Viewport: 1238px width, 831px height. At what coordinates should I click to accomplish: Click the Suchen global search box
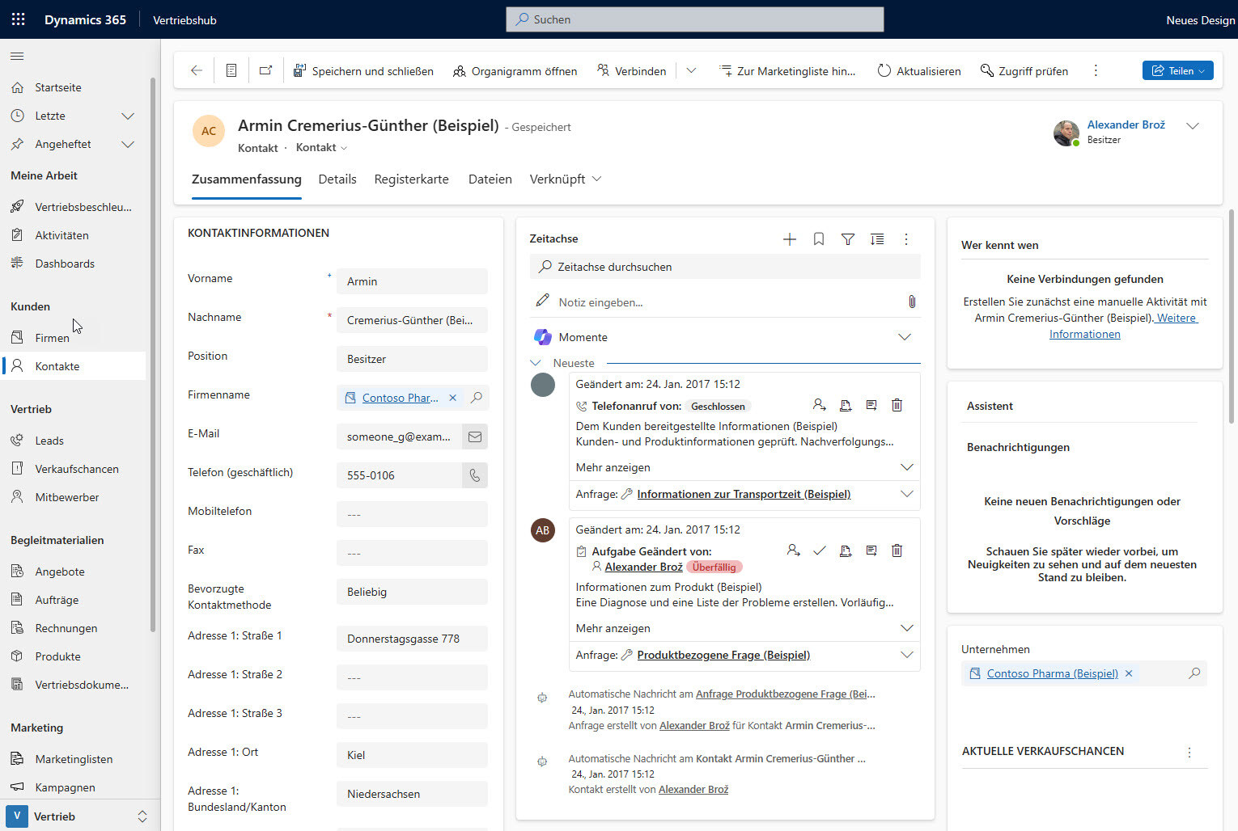(x=695, y=19)
